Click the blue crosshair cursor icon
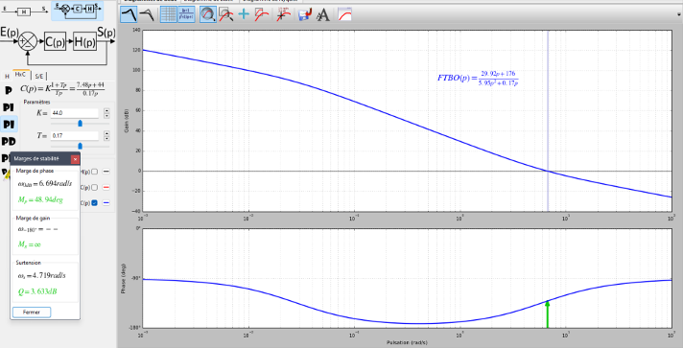This screenshot has width=683, height=348. point(244,14)
